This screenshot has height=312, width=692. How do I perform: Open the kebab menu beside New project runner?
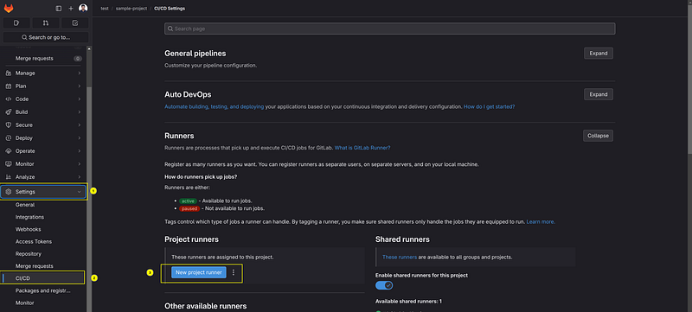(x=234, y=272)
